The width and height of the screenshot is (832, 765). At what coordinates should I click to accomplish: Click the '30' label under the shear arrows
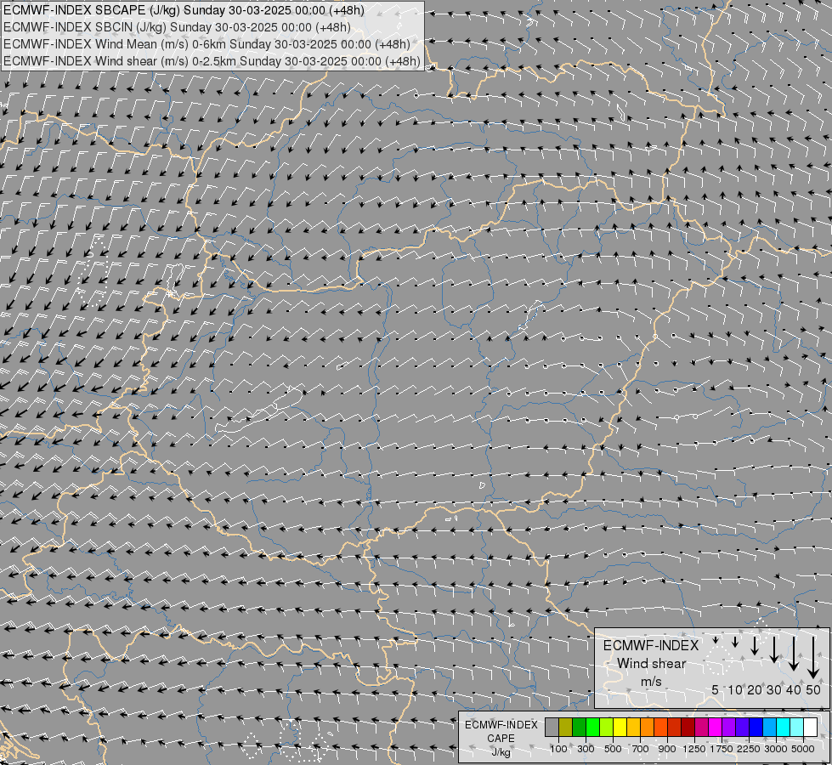click(x=773, y=689)
